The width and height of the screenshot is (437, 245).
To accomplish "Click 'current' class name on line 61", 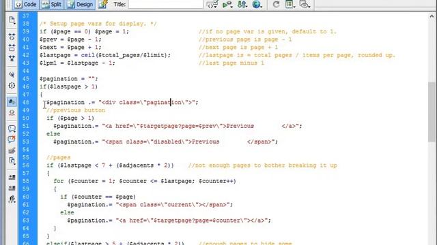I will pos(180,205).
